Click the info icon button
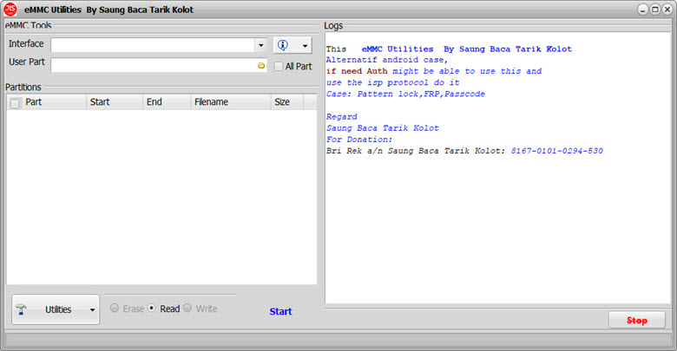 coord(283,45)
